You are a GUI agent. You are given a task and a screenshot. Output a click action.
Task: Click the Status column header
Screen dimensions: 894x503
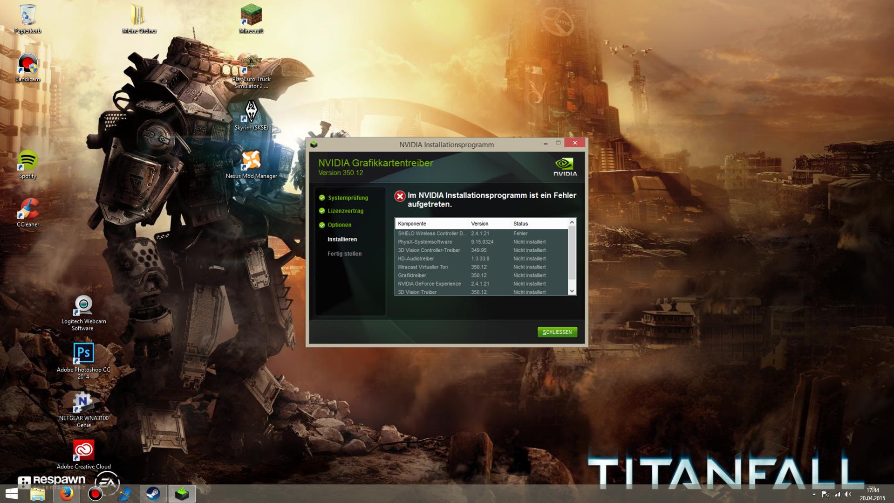click(539, 224)
